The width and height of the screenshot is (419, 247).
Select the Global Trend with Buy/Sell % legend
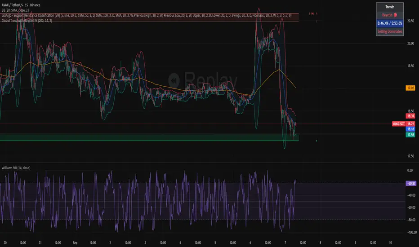[27, 21]
